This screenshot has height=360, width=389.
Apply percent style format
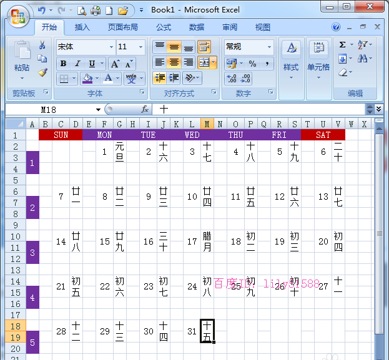pyautogui.click(x=252, y=64)
